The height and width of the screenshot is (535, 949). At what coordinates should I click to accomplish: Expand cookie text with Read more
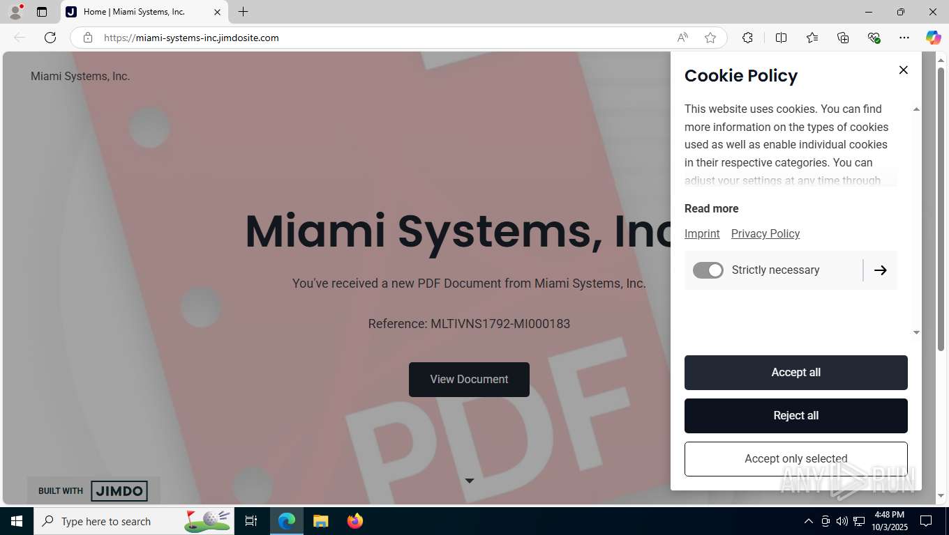[711, 208]
